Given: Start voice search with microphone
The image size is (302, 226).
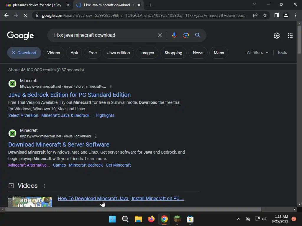Looking at the screenshot, I should point(174,35).
